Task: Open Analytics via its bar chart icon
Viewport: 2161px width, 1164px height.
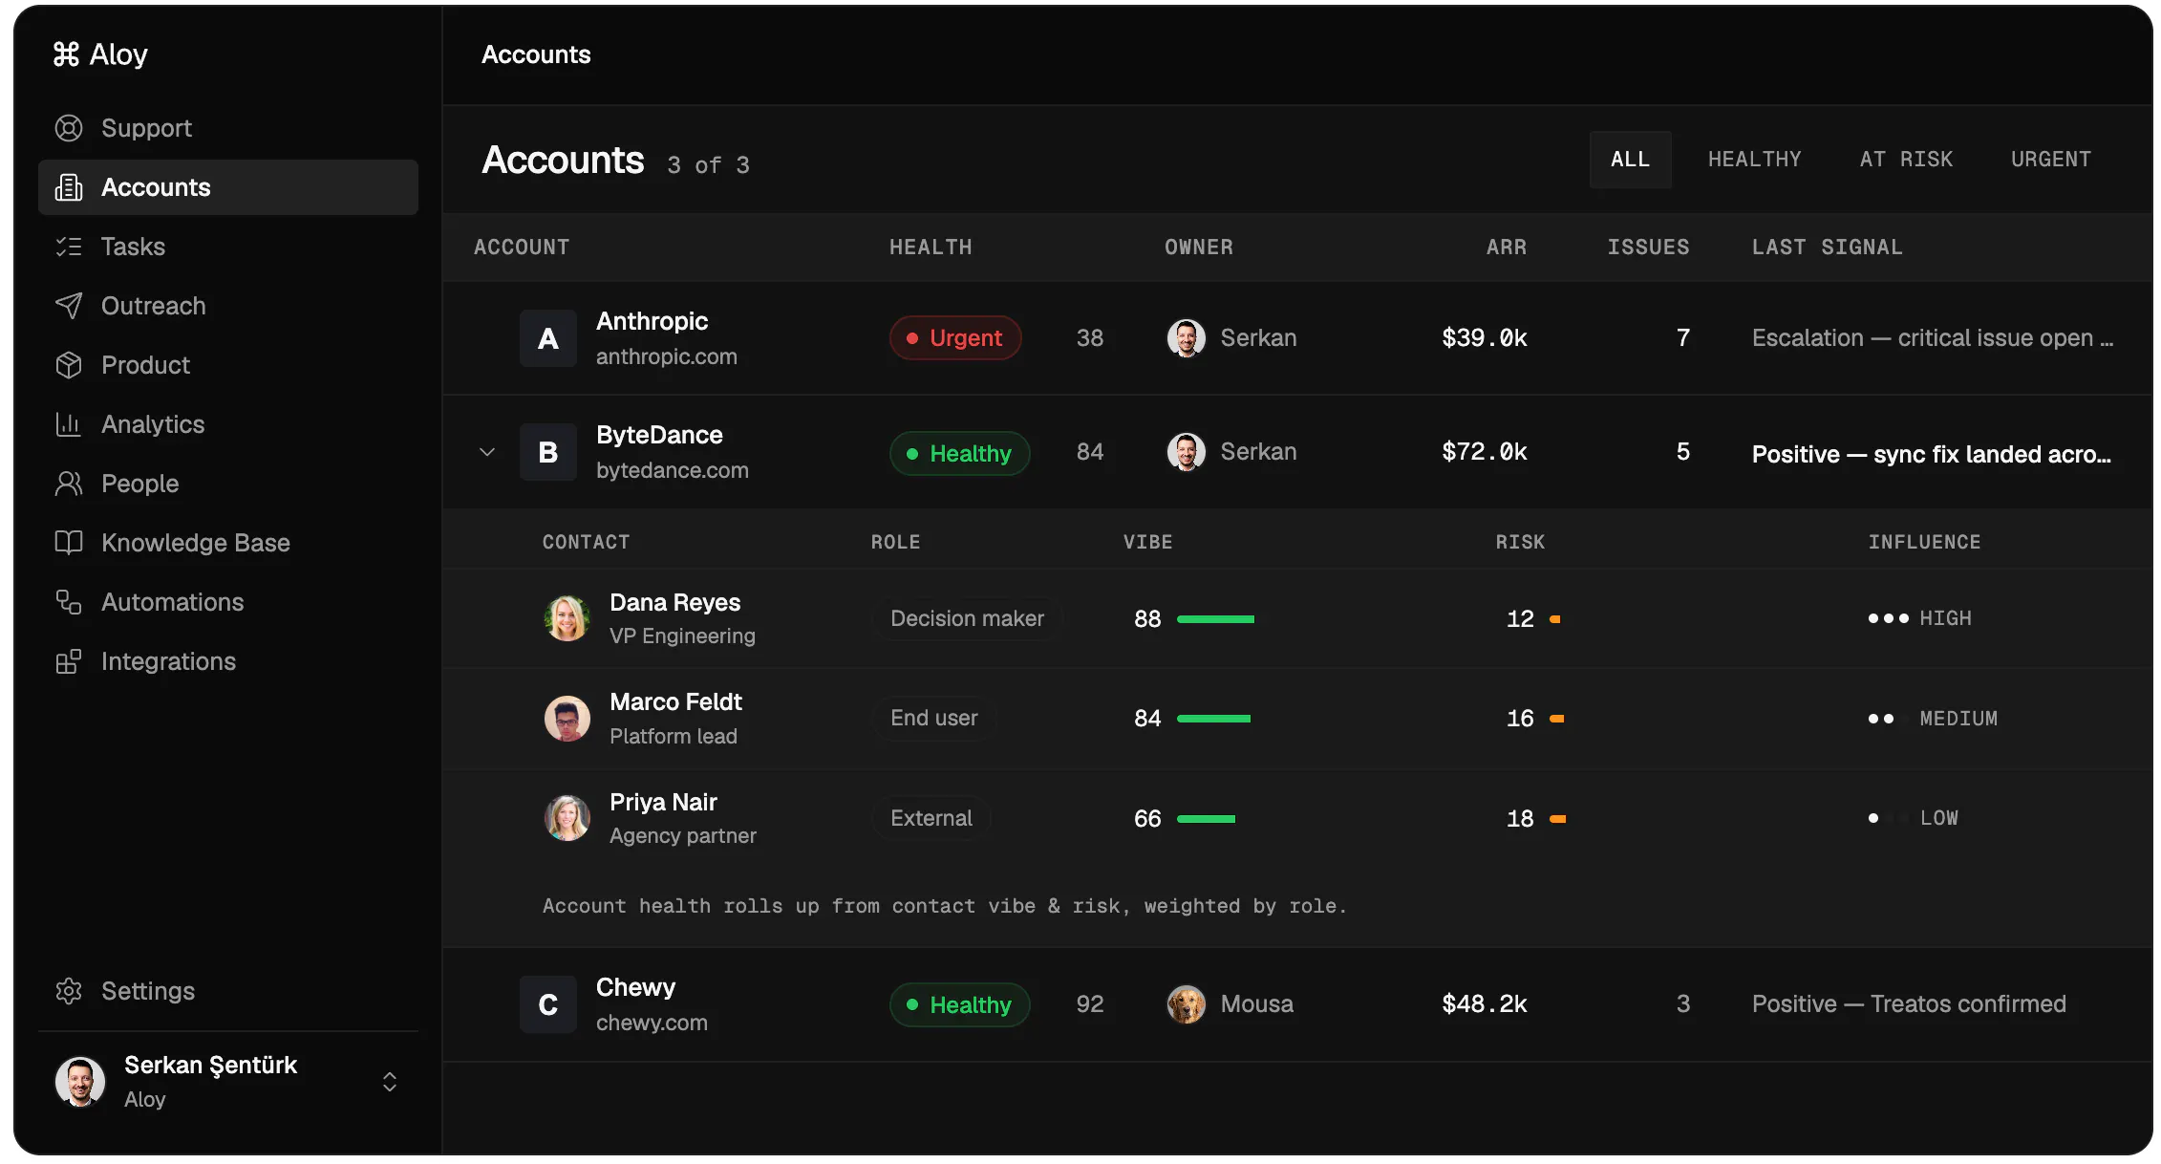Action: (x=69, y=424)
